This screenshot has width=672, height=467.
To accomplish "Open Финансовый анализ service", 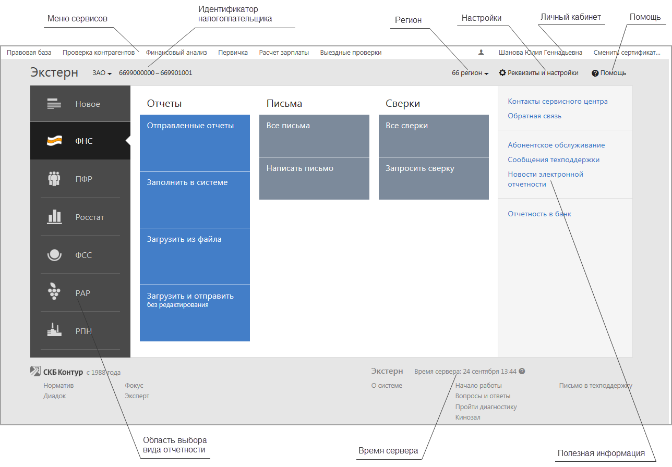I will (x=176, y=53).
